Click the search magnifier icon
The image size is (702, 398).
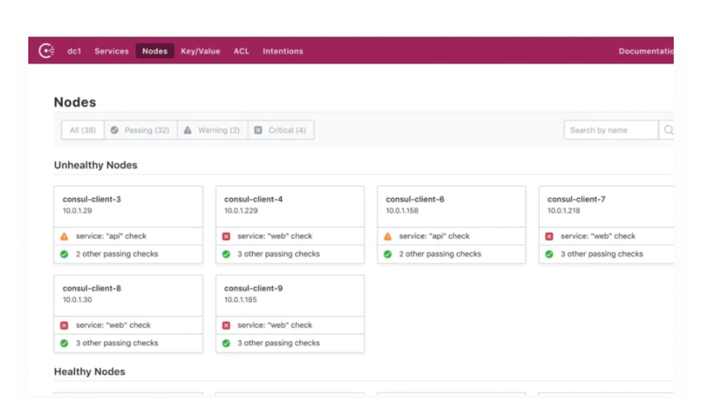point(668,130)
